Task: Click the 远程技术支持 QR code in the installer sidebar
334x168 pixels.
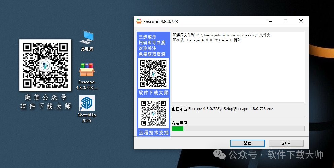Action: point(153,113)
